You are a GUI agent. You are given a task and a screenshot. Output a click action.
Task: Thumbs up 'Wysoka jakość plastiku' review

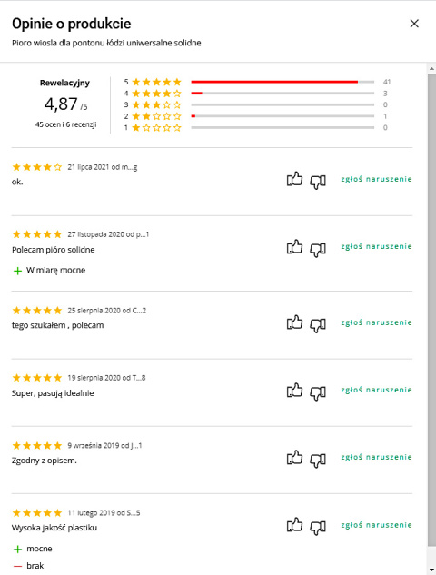(x=295, y=525)
